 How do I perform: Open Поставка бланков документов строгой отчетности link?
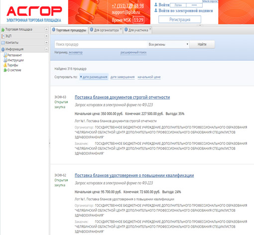(122, 97)
